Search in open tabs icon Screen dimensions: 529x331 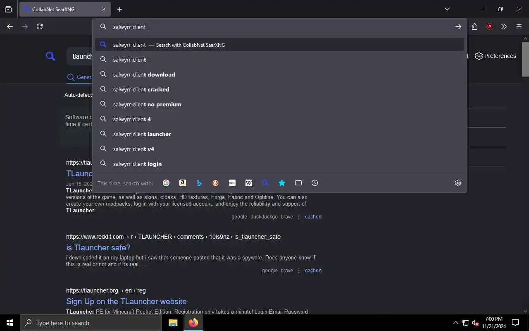298,183
